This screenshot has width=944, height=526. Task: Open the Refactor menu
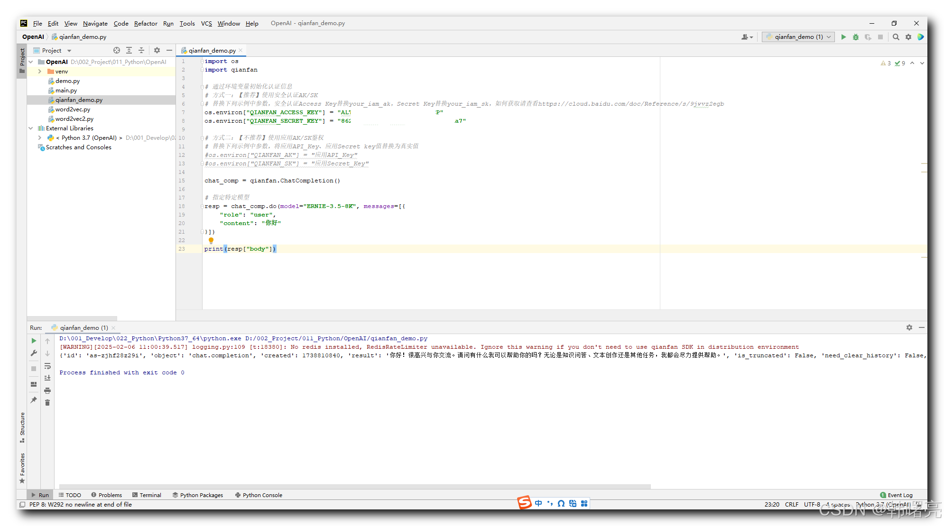coord(145,23)
